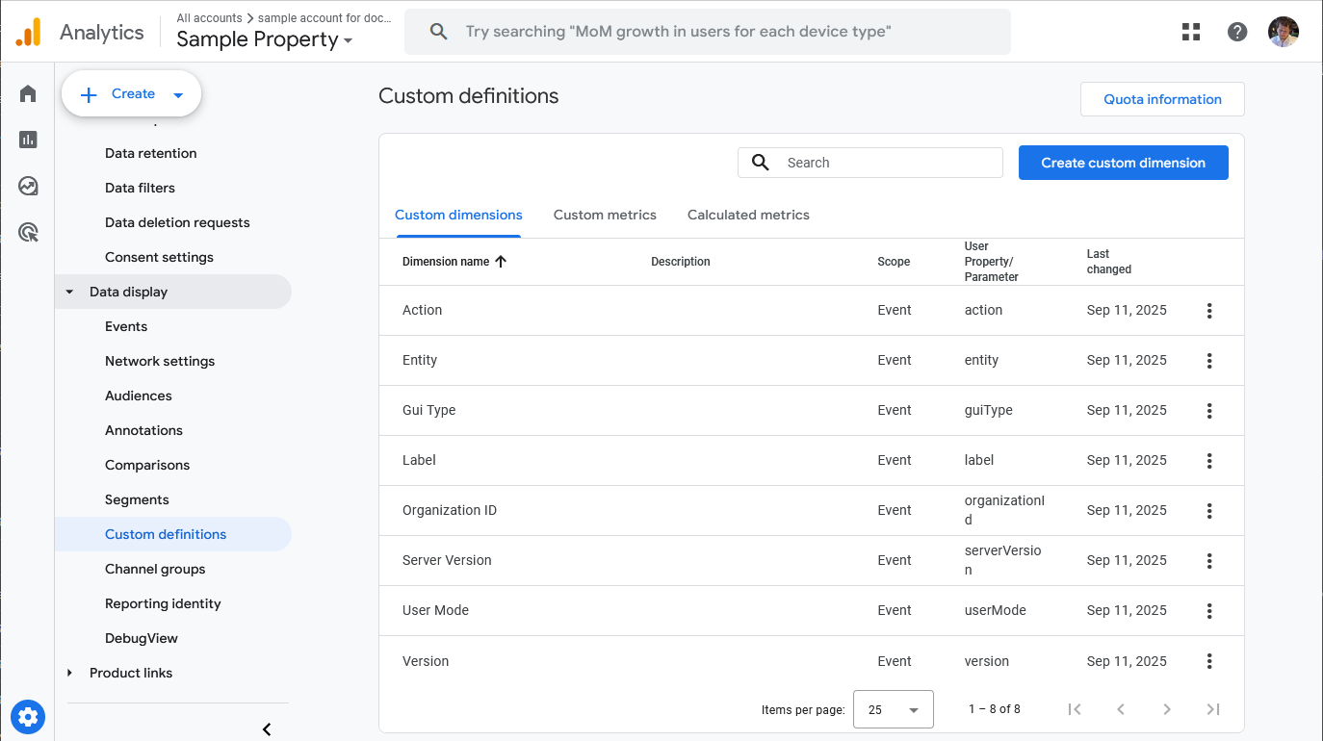Open the Help question mark icon
Viewport: 1323px width, 741px height.
click(1237, 32)
